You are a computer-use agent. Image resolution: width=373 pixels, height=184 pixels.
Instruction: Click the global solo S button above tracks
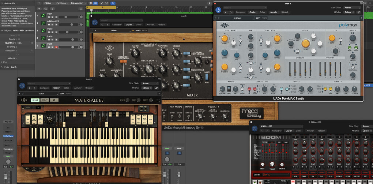pos(52,9)
